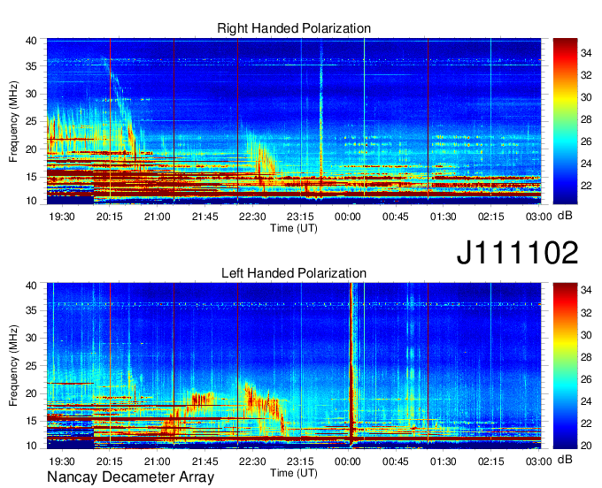Click "Time (UT)" label under the top plot
This screenshot has height=488, width=602.
(294, 228)
